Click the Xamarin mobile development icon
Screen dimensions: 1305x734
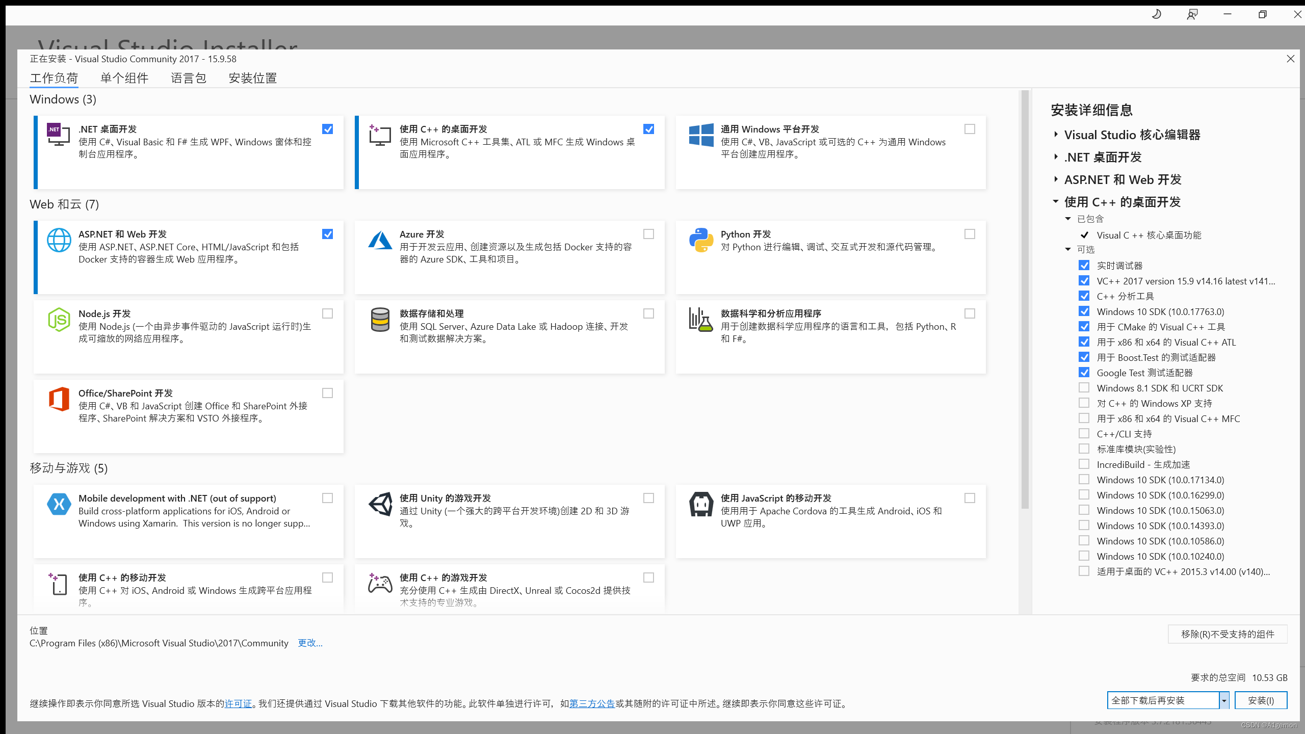59,504
